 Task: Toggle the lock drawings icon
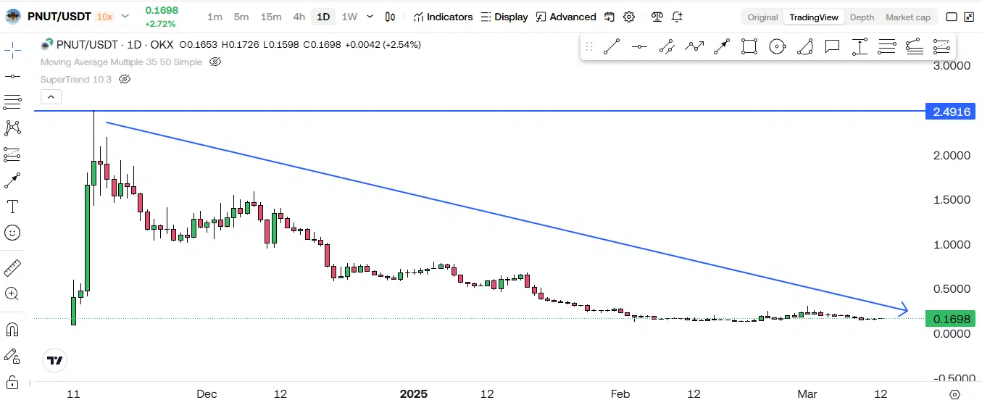point(12,382)
